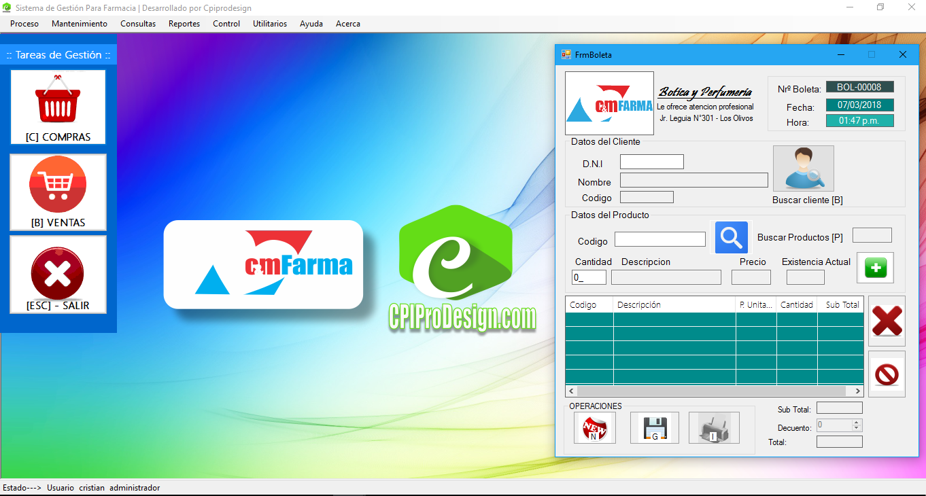The width and height of the screenshot is (926, 496).
Task: Remove item with large red X icon
Action: click(887, 321)
